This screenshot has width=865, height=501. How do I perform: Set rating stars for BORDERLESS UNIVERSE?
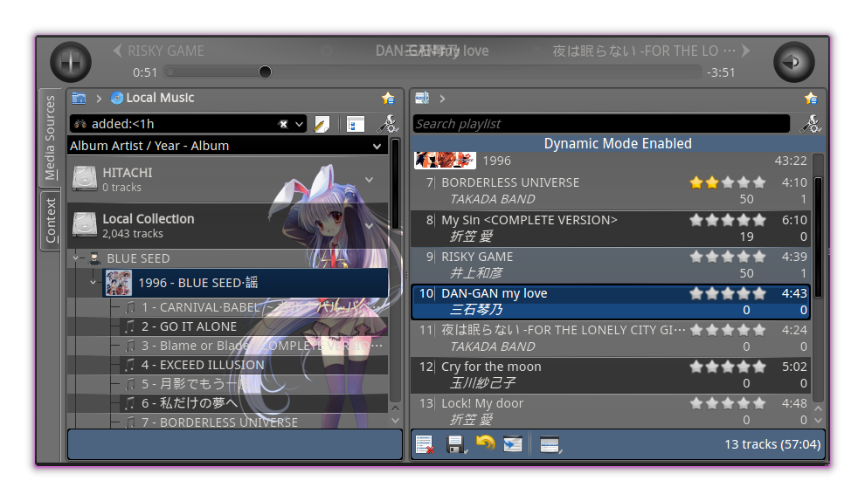tap(728, 182)
